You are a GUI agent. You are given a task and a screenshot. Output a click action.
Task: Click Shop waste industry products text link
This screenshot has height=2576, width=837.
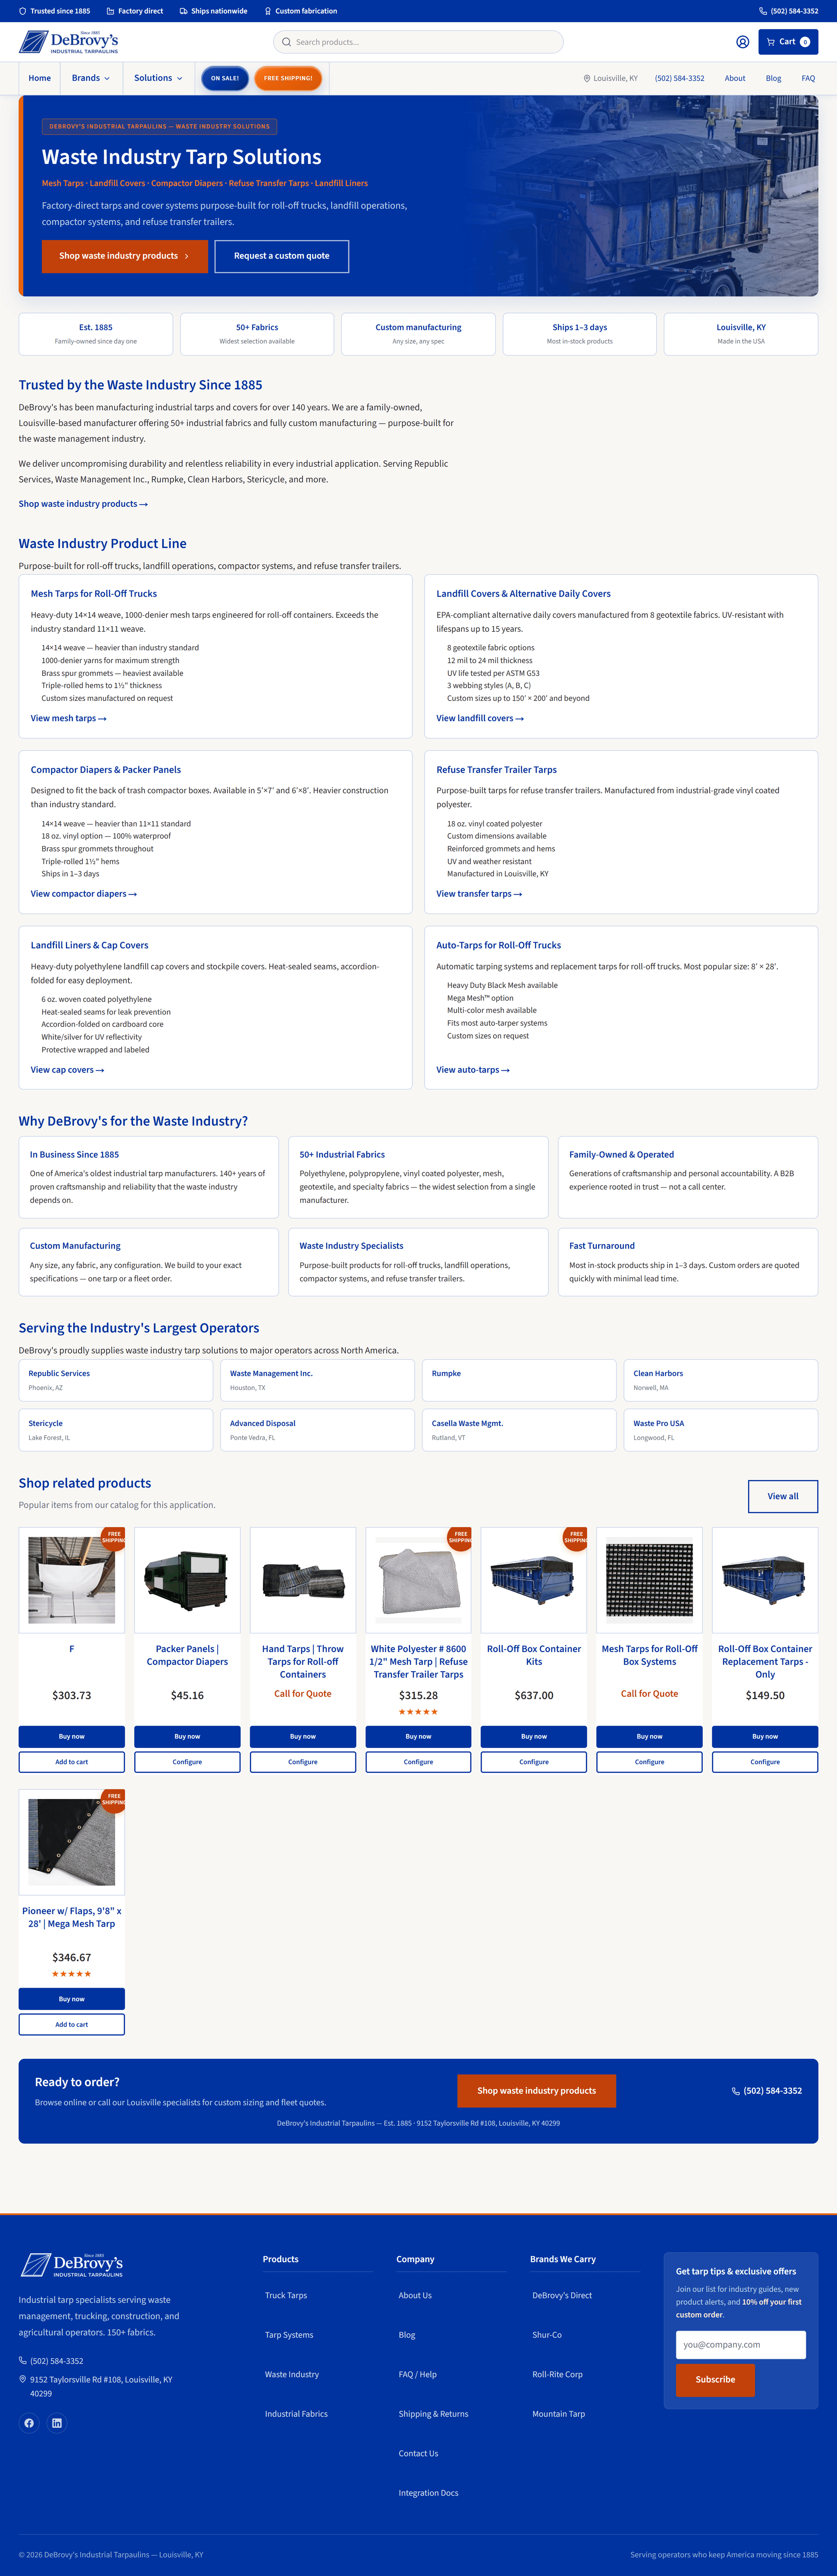[x=83, y=504]
